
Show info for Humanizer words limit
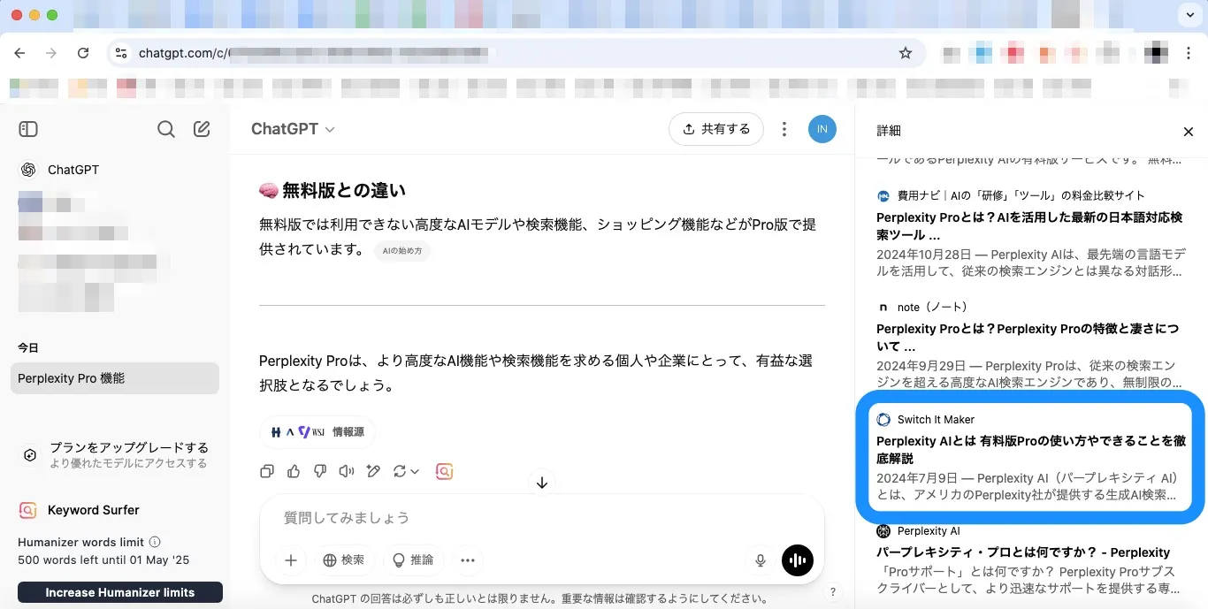tap(155, 542)
